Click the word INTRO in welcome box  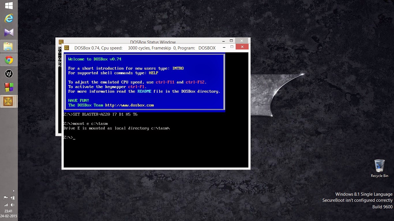[x=178, y=68]
